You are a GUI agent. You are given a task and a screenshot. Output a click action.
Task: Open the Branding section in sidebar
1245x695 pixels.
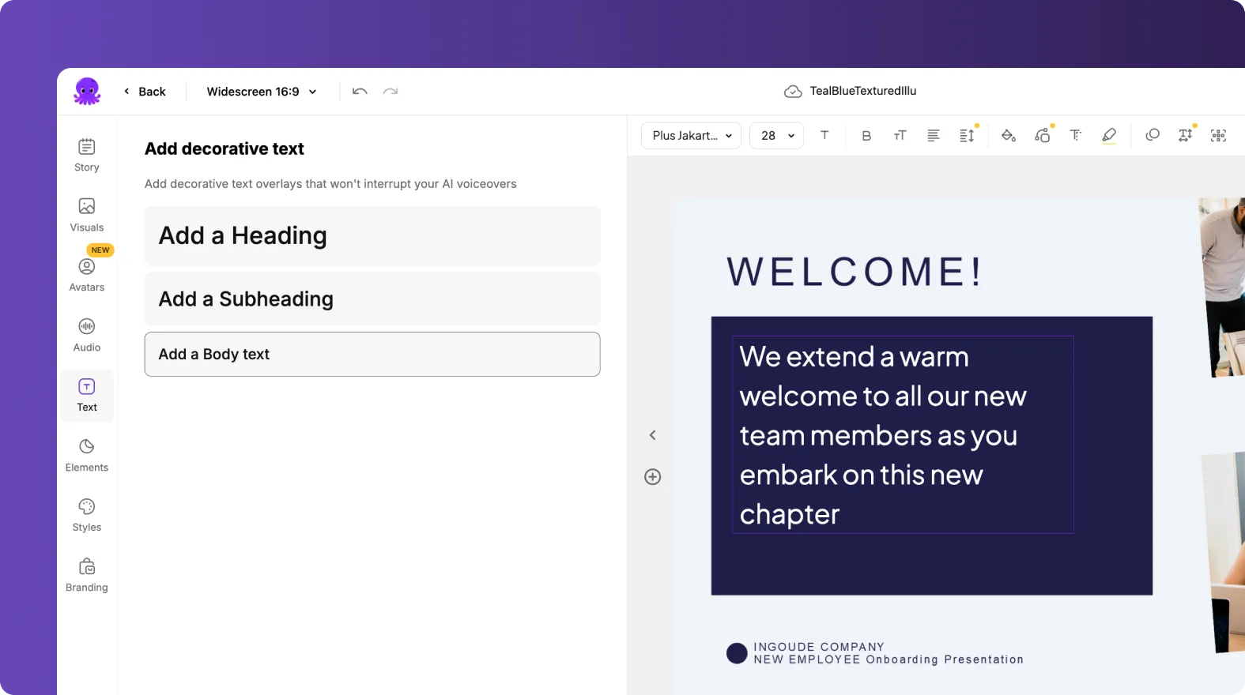point(87,575)
